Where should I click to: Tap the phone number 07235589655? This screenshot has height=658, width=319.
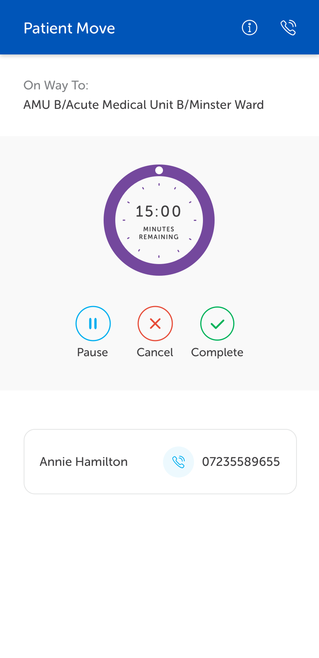(x=241, y=462)
